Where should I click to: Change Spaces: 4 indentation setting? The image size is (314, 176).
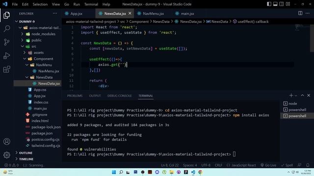(x=190, y=165)
